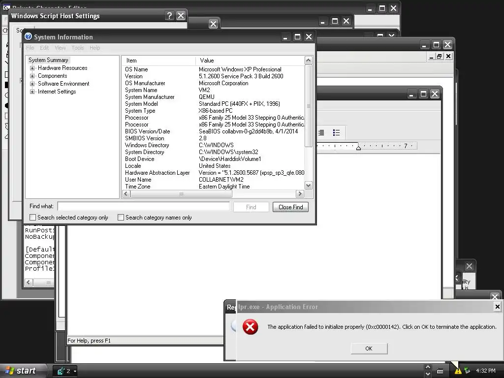The height and width of the screenshot is (378, 504).
Task: Check 'Search category names only'
Action: [x=121, y=218]
